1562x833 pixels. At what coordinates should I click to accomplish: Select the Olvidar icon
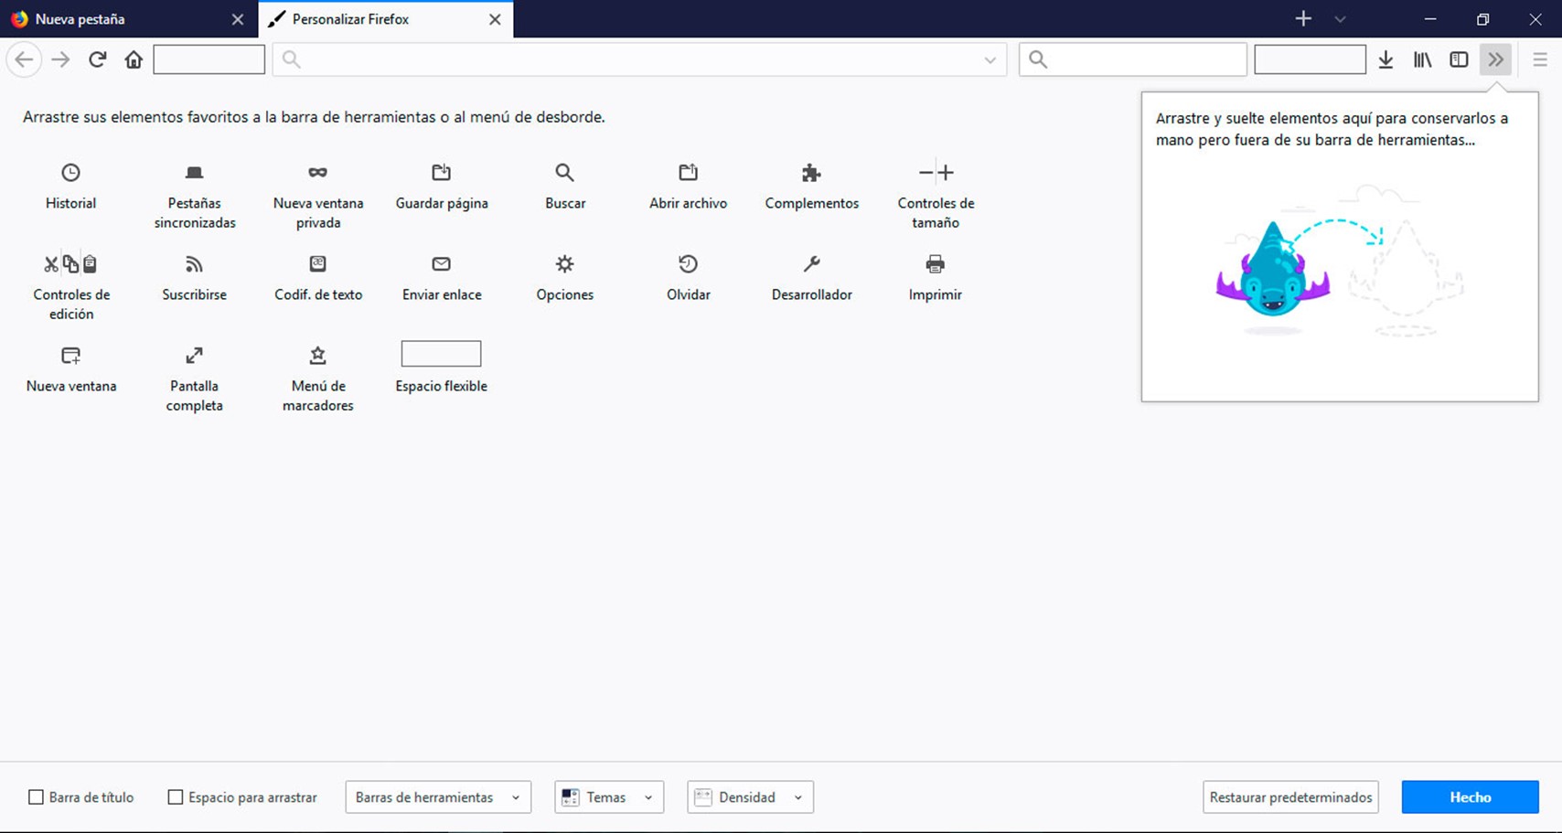(x=688, y=264)
